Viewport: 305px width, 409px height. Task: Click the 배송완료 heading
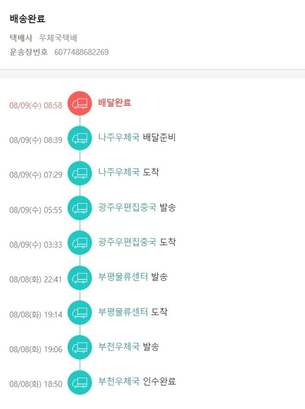pyautogui.click(x=27, y=19)
